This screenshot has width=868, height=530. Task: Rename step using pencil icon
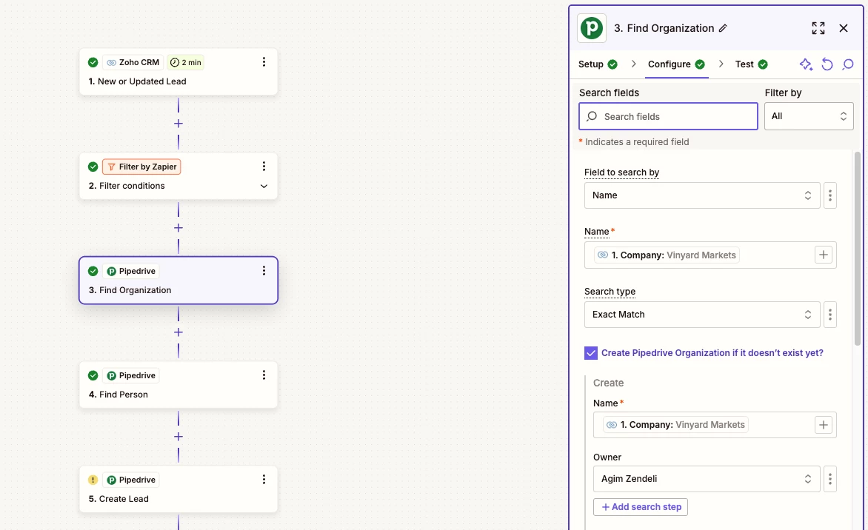click(x=723, y=28)
